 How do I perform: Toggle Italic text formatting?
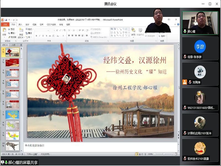click(40, 36)
